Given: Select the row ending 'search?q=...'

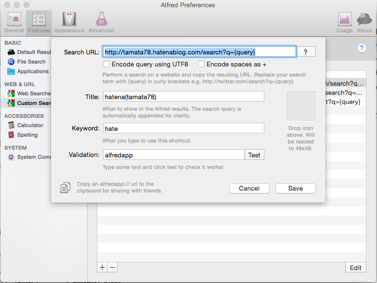Looking at the screenshot, I should [346, 92].
